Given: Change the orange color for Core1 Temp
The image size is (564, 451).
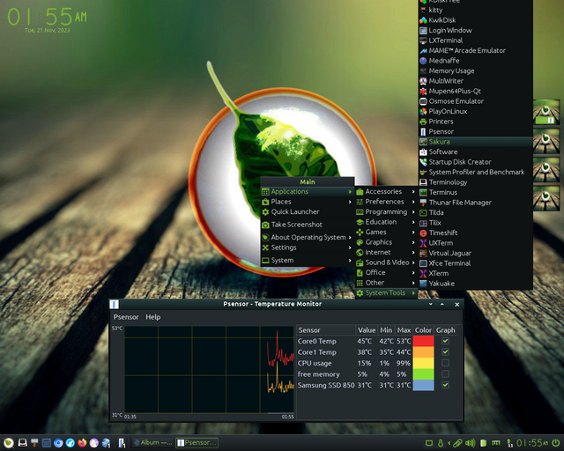Looking at the screenshot, I should point(423,351).
